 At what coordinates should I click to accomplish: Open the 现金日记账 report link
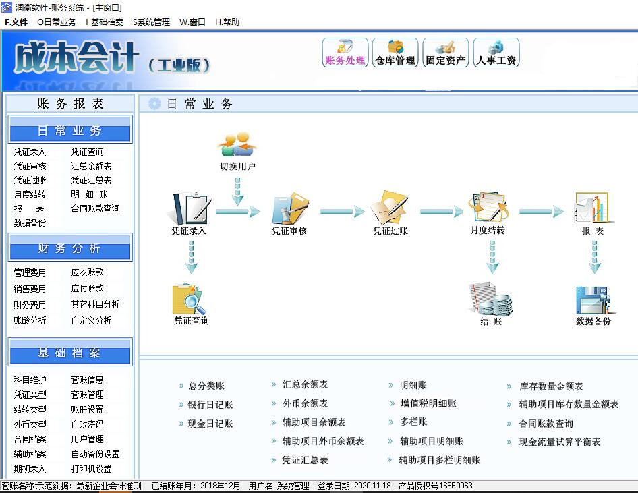210,424
